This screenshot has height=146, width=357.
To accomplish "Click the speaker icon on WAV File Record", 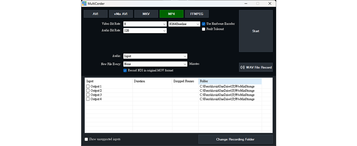I will 242,67.
